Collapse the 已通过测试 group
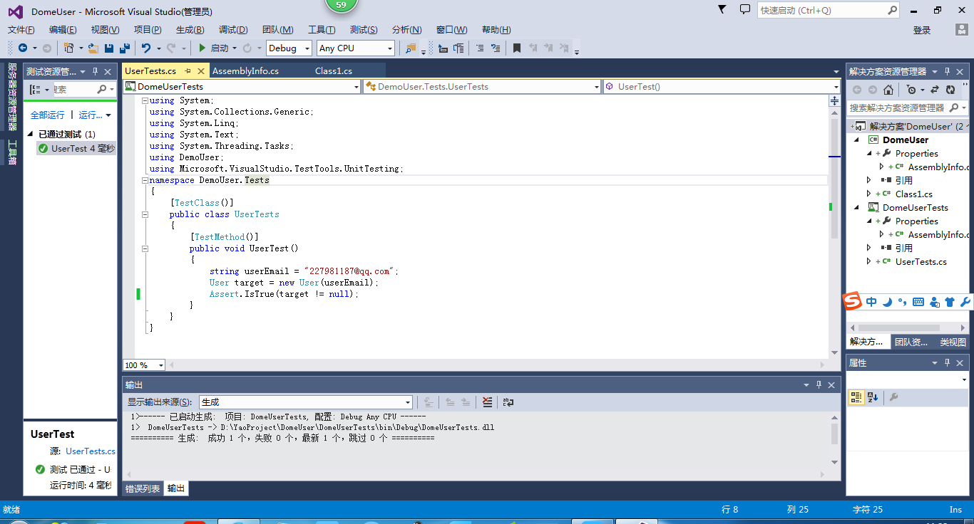This screenshot has width=974, height=524. coord(31,134)
